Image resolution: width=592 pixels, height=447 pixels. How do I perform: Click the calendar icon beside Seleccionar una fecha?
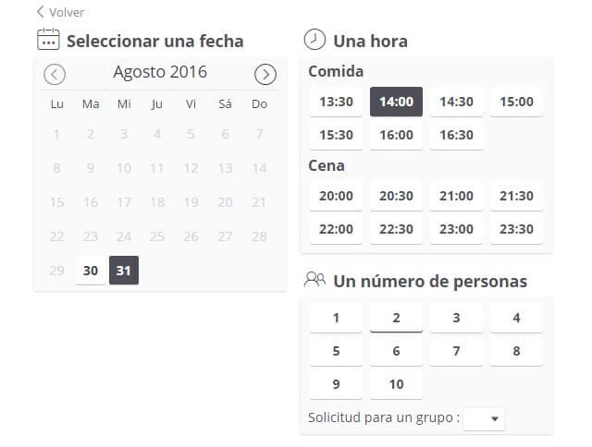tap(48, 39)
